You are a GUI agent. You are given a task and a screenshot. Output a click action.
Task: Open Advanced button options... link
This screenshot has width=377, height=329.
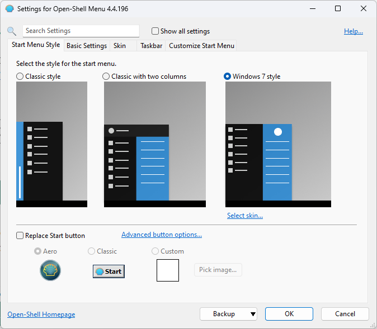pos(162,235)
